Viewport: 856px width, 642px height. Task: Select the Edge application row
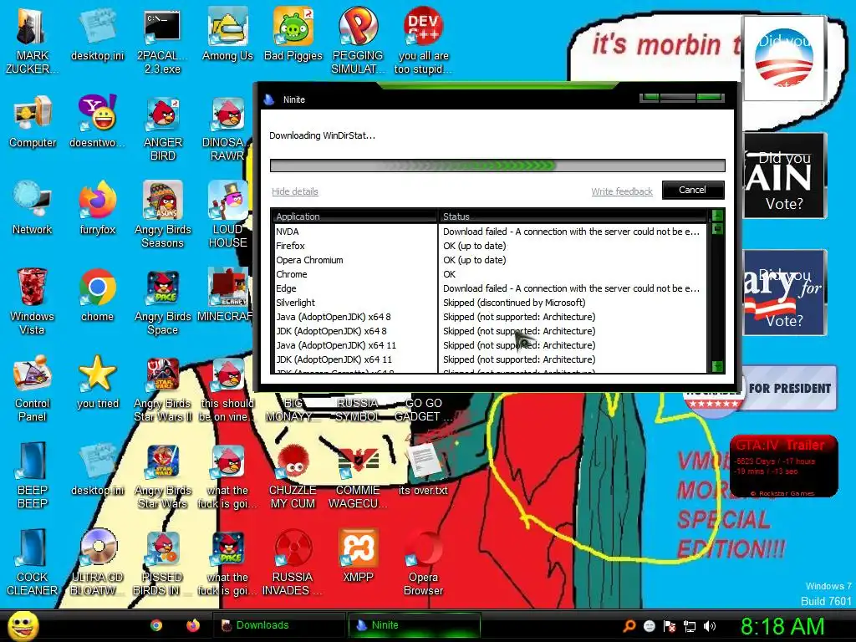(488, 288)
